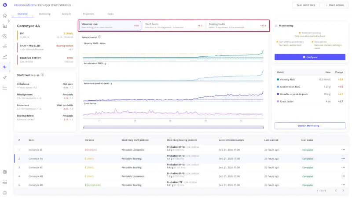Switch to the Analyzer tab
This screenshot has height=198, width=352.
point(66,14)
